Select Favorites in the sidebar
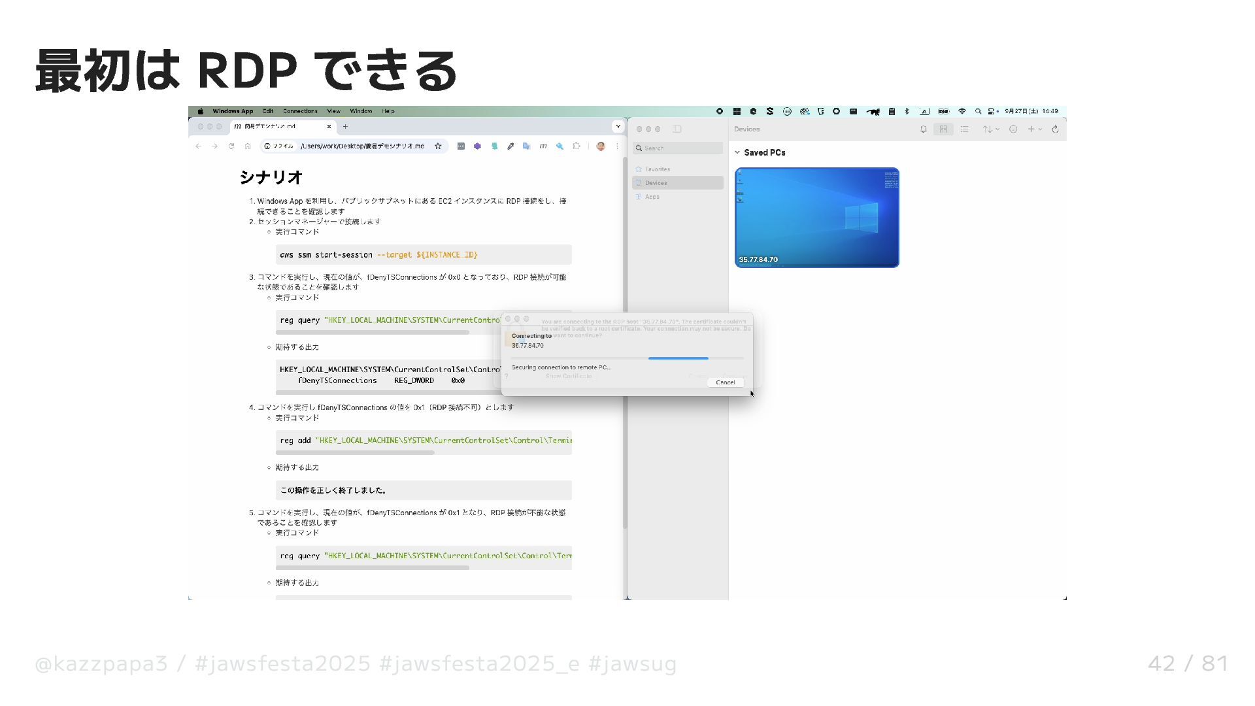The height and width of the screenshot is (706, 1255). [657, 169]
